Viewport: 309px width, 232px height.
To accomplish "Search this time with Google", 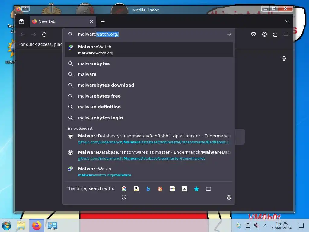I will click(x=124, y=189).
